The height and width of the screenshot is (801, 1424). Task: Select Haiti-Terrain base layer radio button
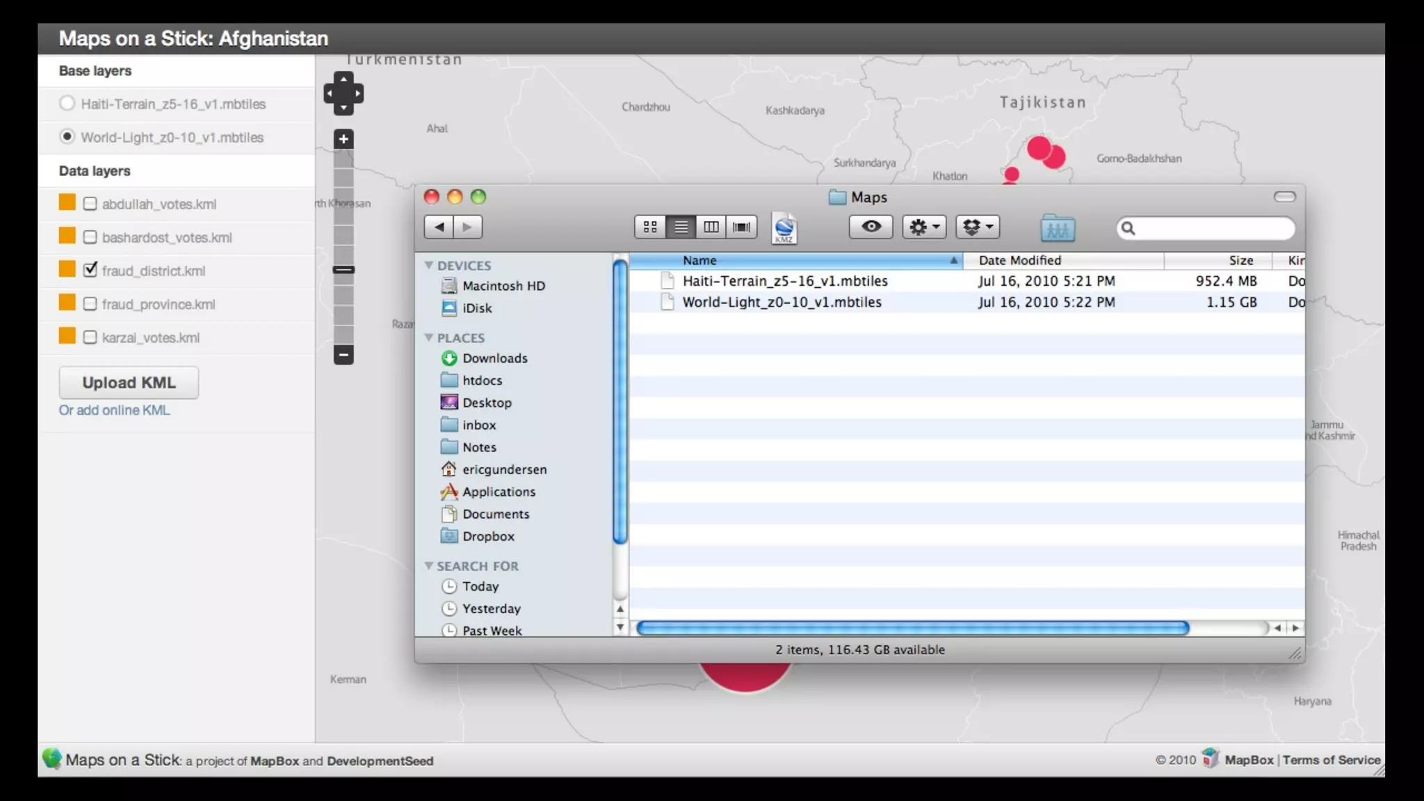coord(67,104)
